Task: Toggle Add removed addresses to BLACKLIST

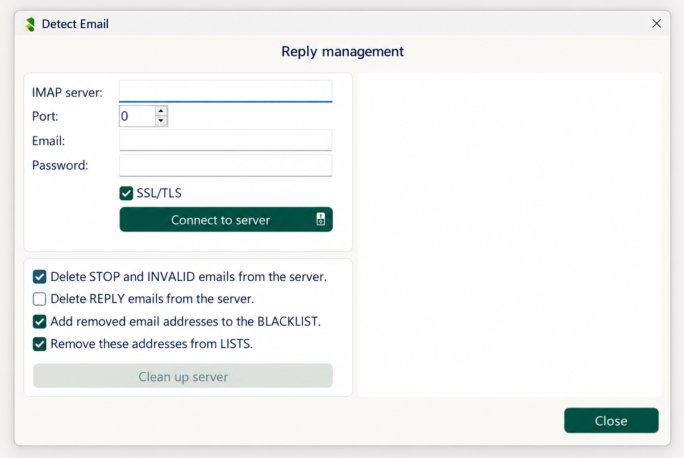Action: tap(40, 321)
